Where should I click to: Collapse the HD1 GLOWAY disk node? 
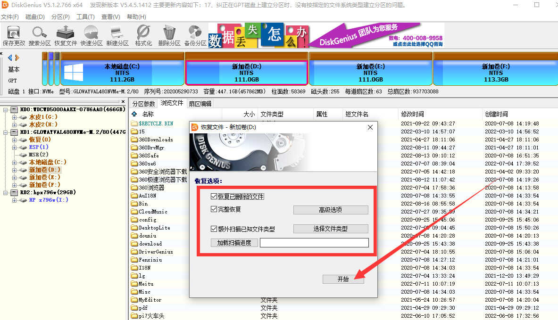tap(6, 132)
